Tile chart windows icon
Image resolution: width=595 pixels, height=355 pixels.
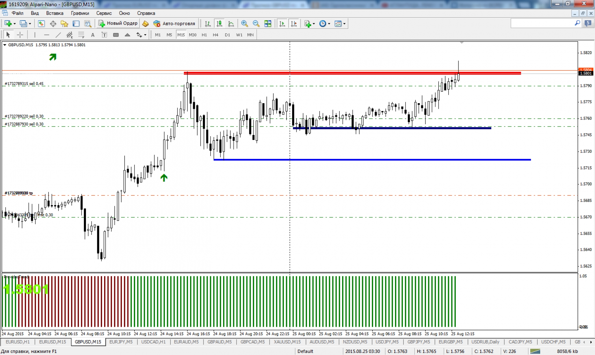(268, 23)
